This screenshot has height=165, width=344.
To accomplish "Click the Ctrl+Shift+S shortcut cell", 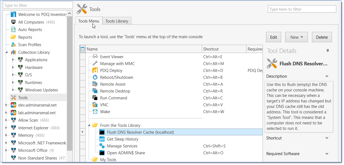I will (214, 146).
